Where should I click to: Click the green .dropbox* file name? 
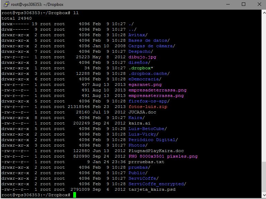(141, 68)
